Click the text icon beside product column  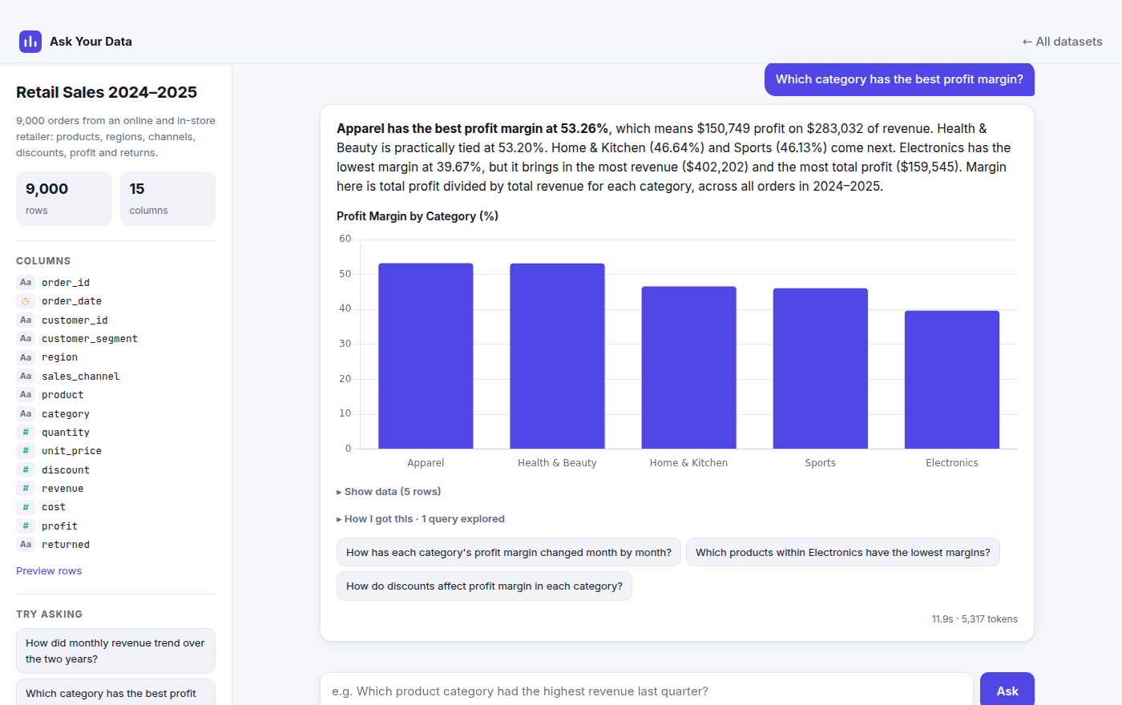(x=26, y=394)
